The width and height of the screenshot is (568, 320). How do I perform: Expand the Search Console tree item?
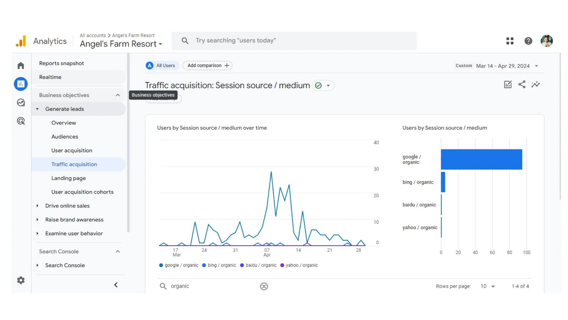tap(37, 265)
